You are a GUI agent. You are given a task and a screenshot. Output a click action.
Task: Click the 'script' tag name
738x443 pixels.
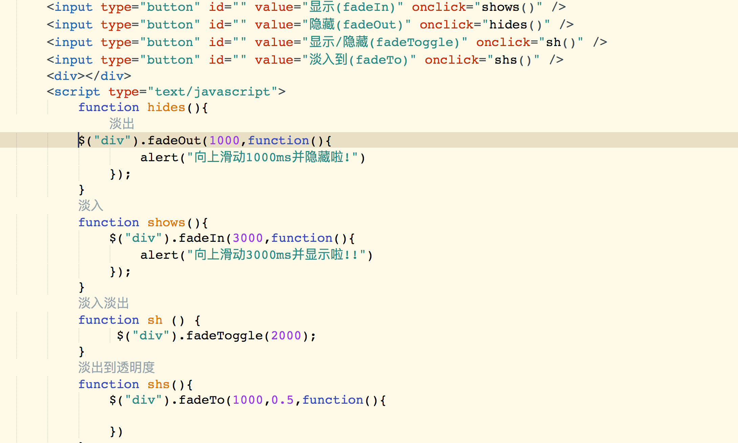[x=77, y=92]
